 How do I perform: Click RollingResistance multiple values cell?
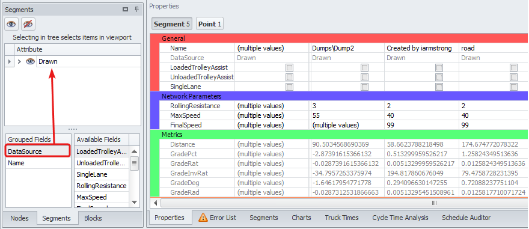(x=272, y=106)
